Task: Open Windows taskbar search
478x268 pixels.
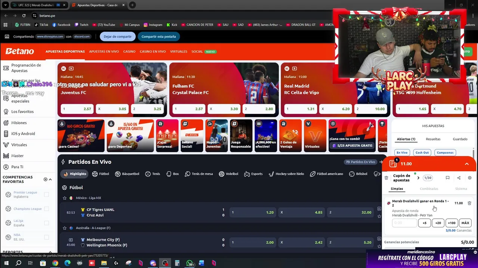Action: click(x=18, y=263)
